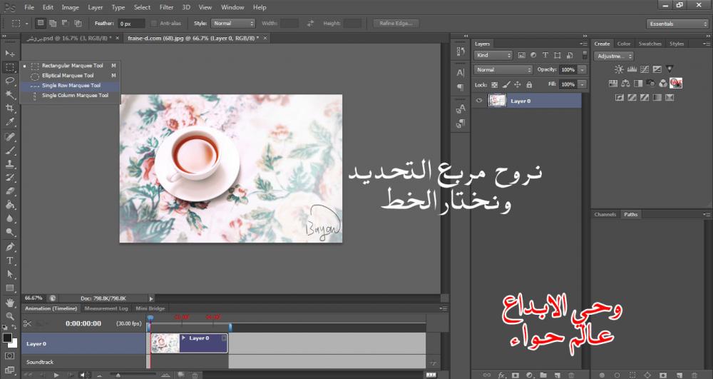Viewport: 713px width, 379px height.
Task: Activate the Zoom tool
Action: pyautogui.click(x=10, y=315)
